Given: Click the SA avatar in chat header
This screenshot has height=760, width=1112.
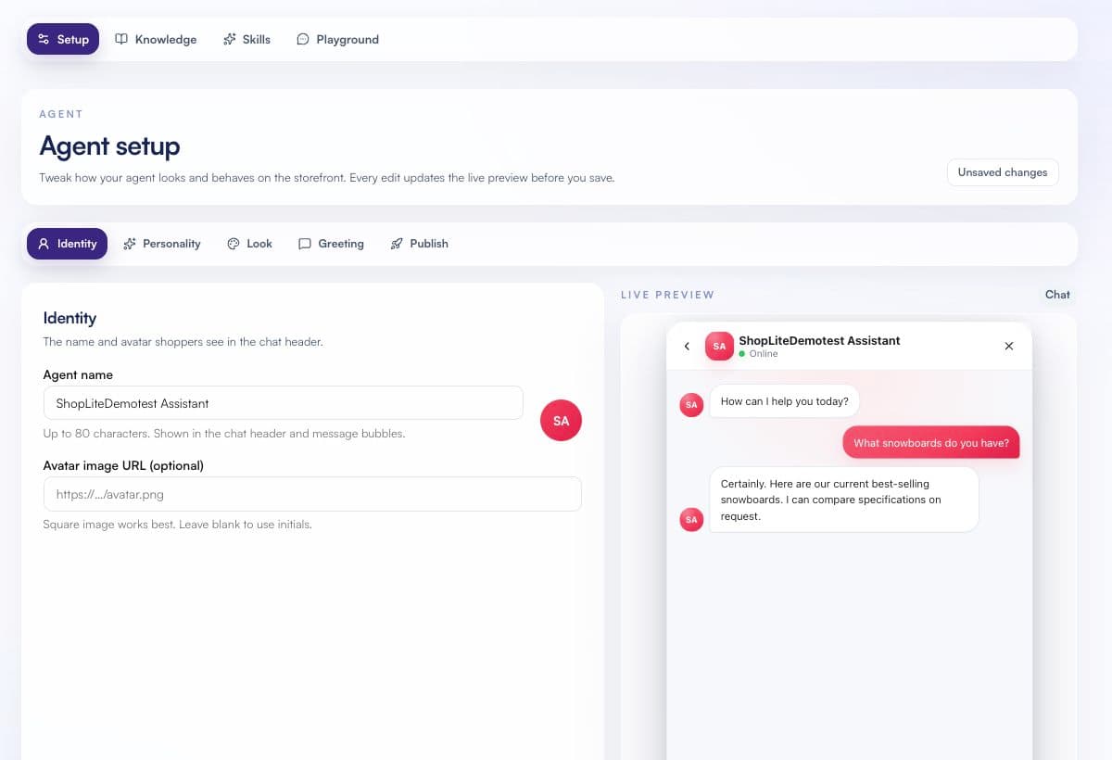Looking at the screenshot, I should click(x=720, y=346).
